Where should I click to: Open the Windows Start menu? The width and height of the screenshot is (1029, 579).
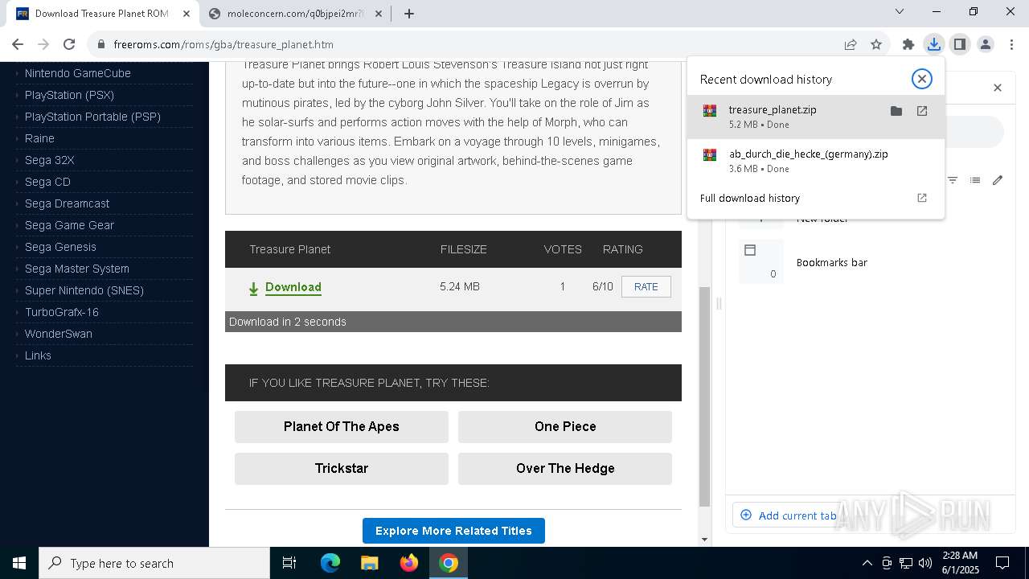(19, 563)
